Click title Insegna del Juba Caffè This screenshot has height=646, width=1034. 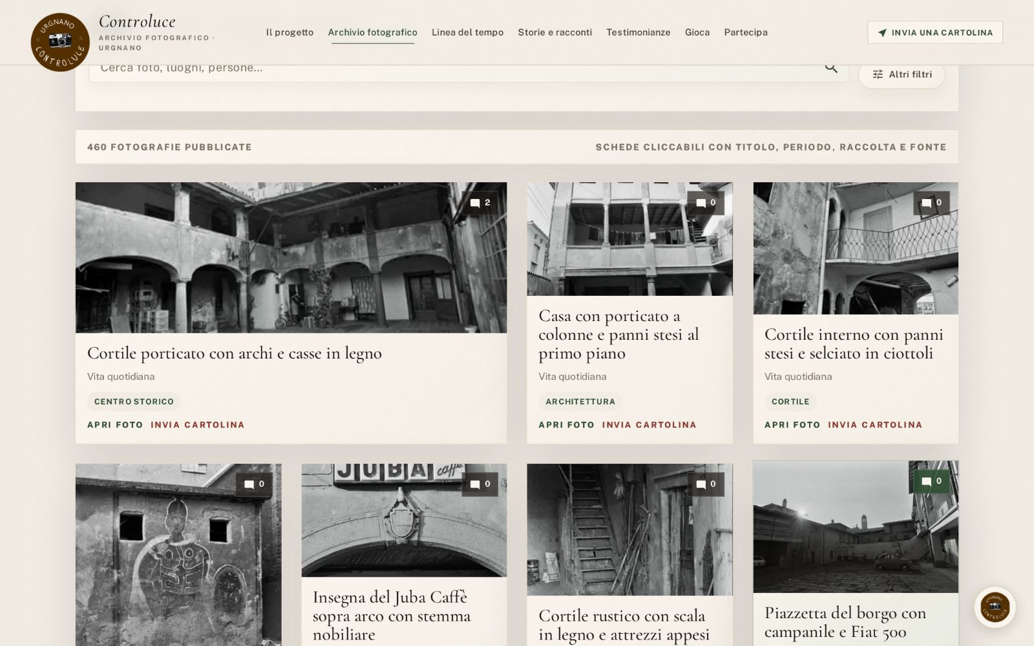coord(392,616)
